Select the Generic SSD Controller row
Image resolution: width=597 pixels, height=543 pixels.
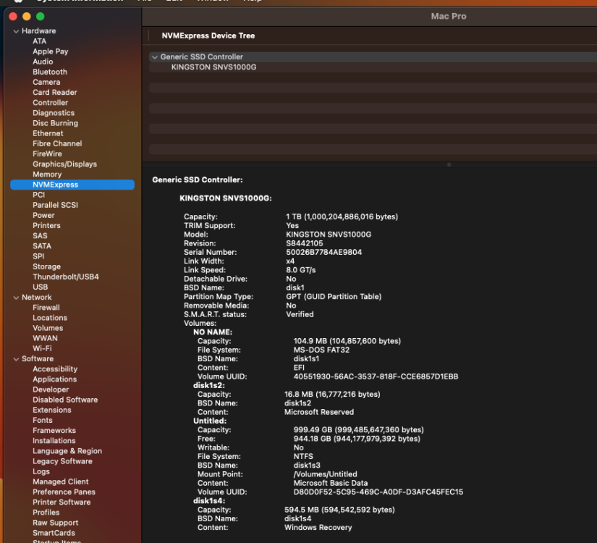373,56
